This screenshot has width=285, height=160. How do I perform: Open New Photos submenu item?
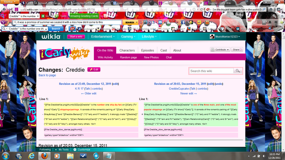click(151, 57)
